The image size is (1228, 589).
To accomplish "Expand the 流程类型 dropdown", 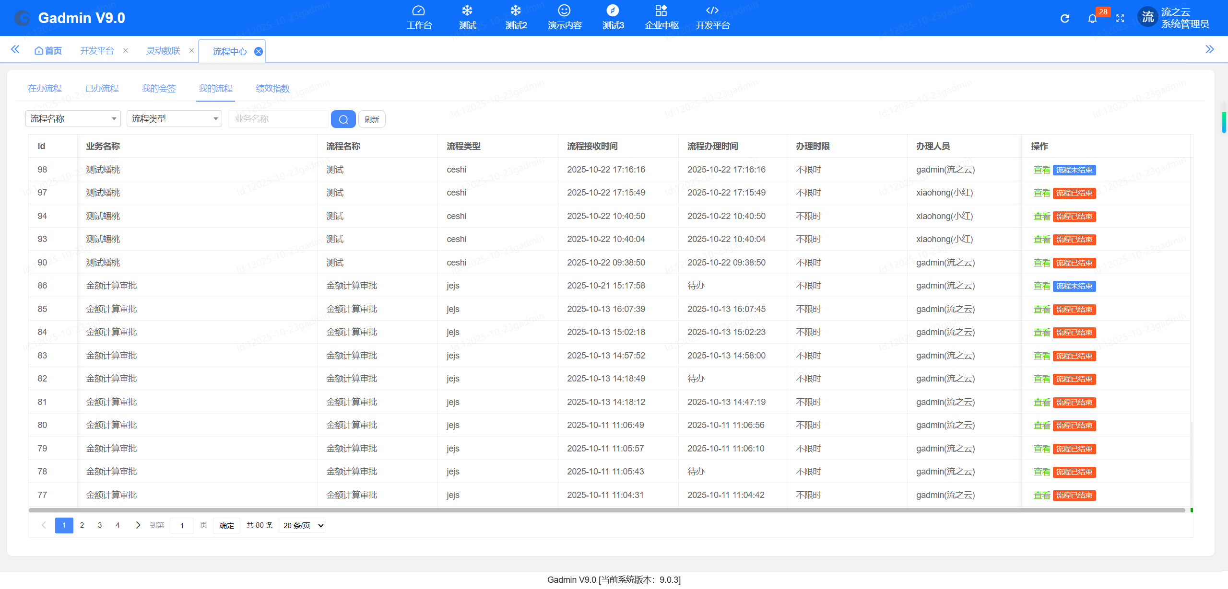I will tap(174, 119).
